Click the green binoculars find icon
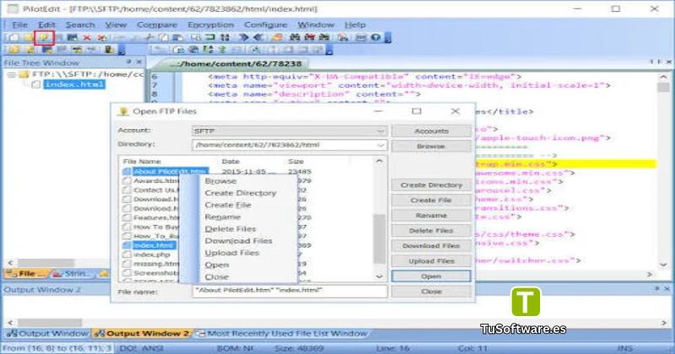Image resolution: width=675 pixels, height=354 pixels. (x=324, y=38)
